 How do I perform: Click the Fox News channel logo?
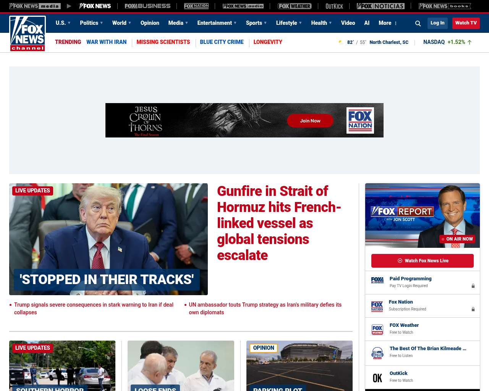pyautogui.click(x=28, y=34)
